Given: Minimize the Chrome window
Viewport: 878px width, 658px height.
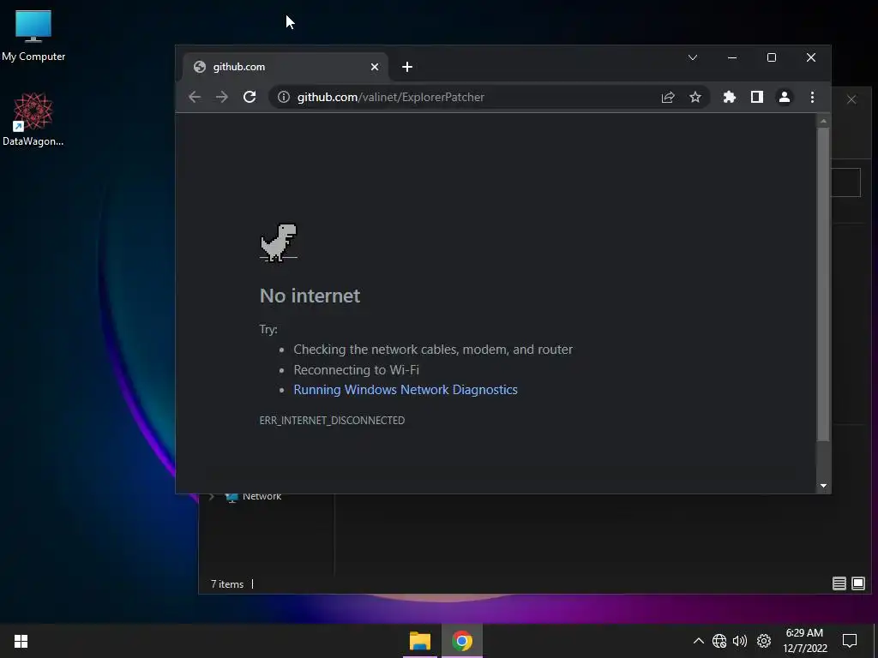Looking at the screenshot, I should point(732,57).
